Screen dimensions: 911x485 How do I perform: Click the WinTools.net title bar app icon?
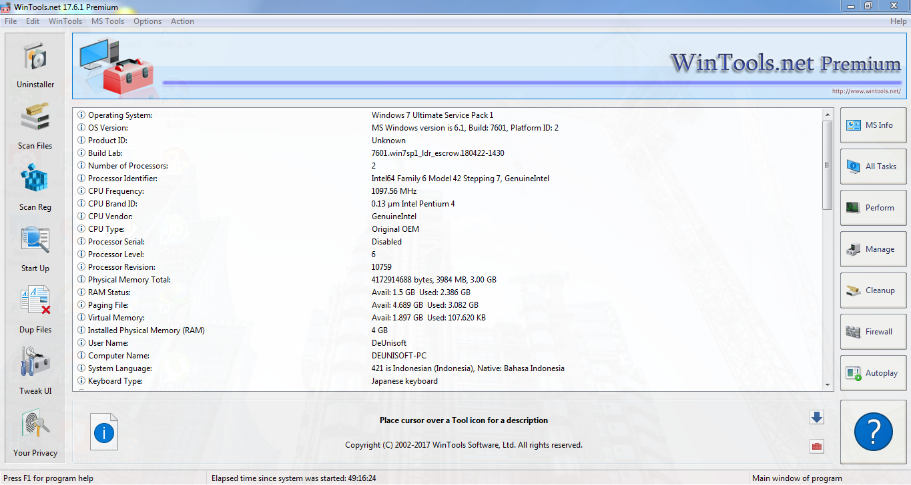[x=7, y=7]
